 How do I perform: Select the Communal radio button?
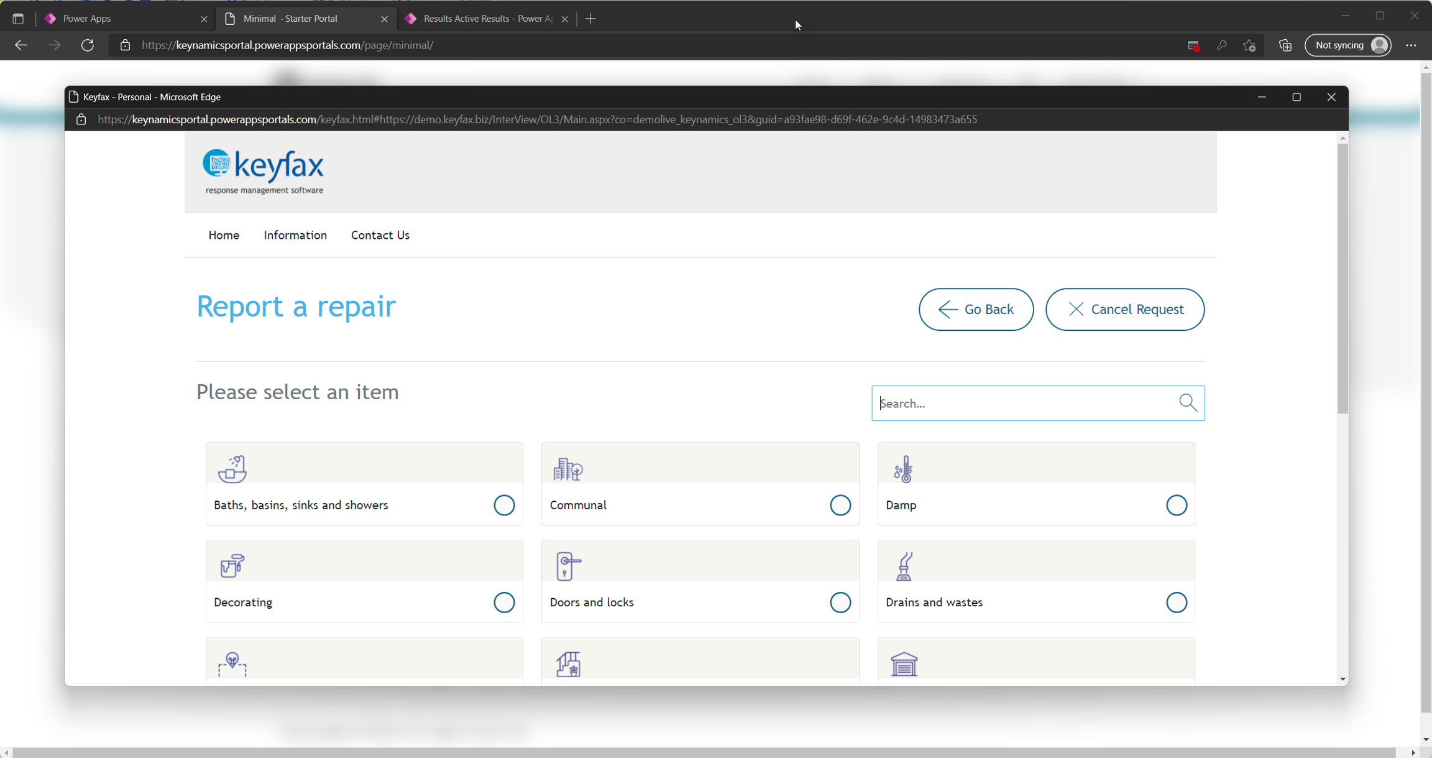[x=840, y=505]
